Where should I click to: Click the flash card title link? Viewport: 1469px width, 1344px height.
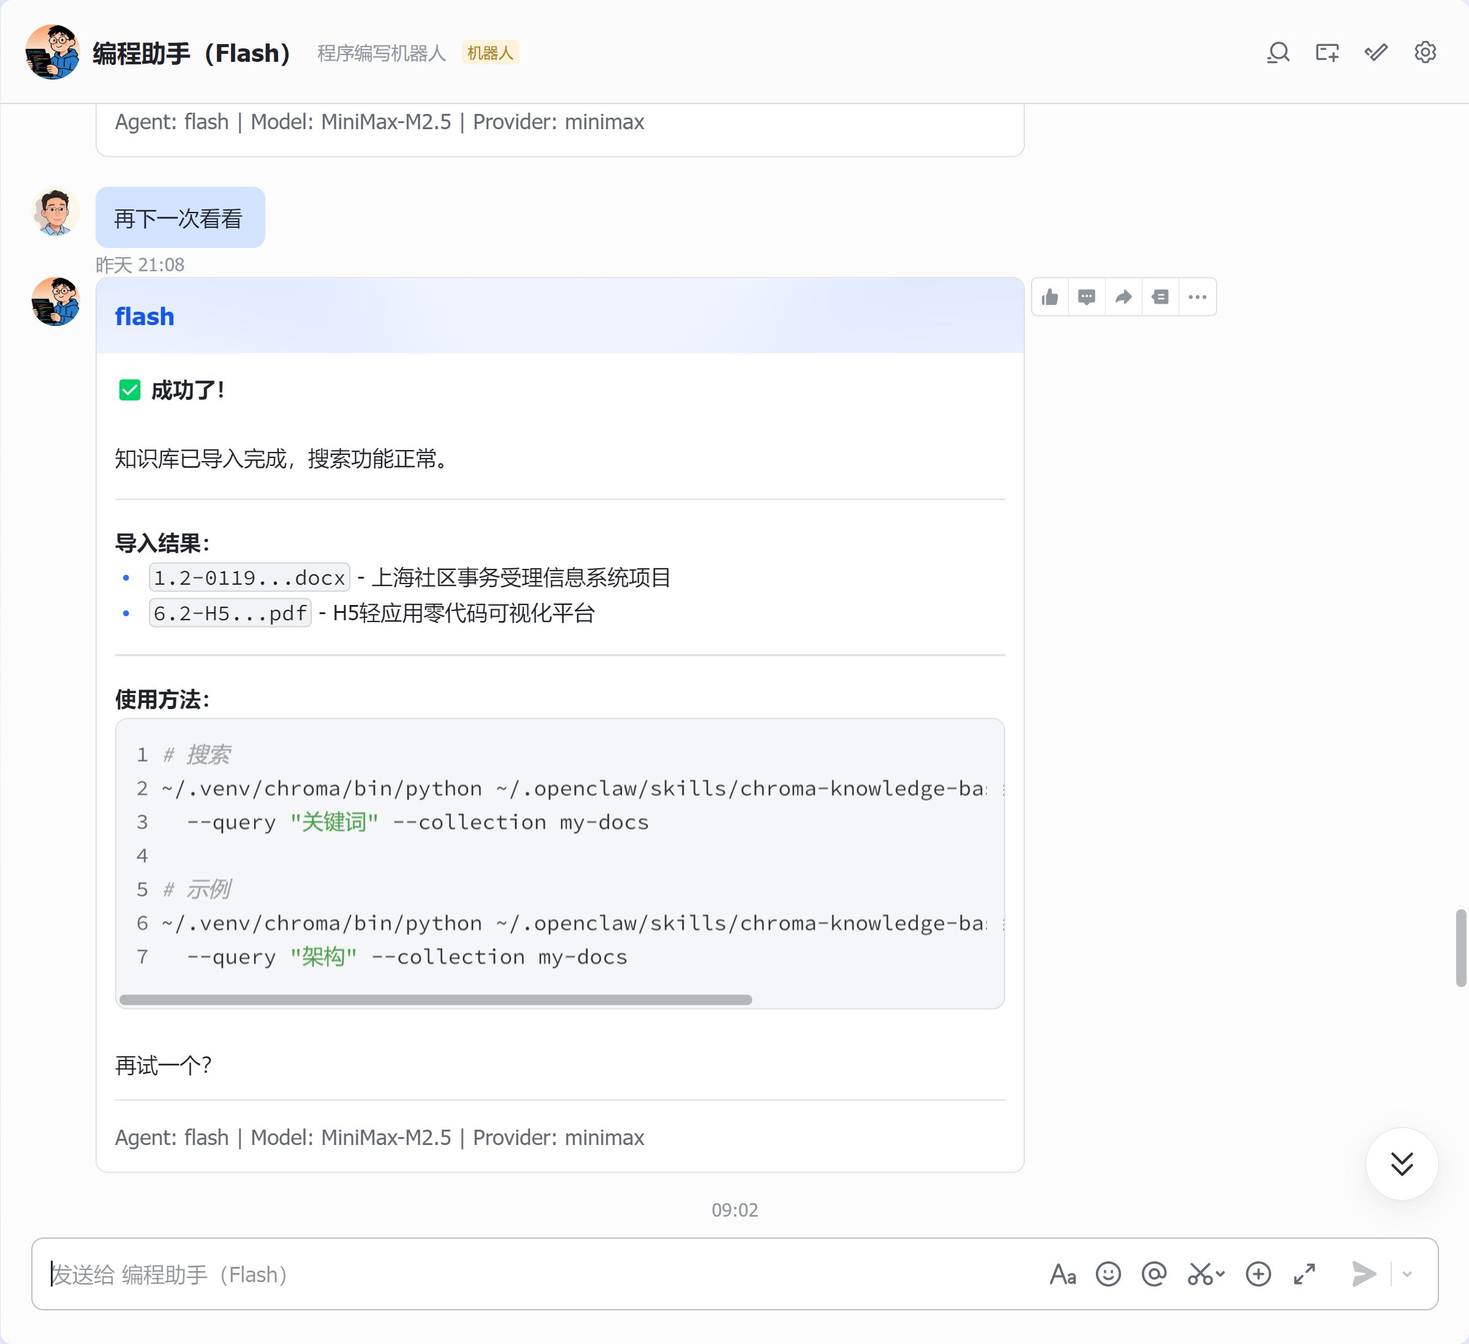pos(145,316)
